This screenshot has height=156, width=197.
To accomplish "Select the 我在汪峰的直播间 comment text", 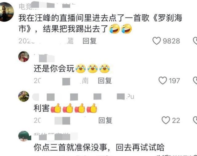I will (100, 24).
